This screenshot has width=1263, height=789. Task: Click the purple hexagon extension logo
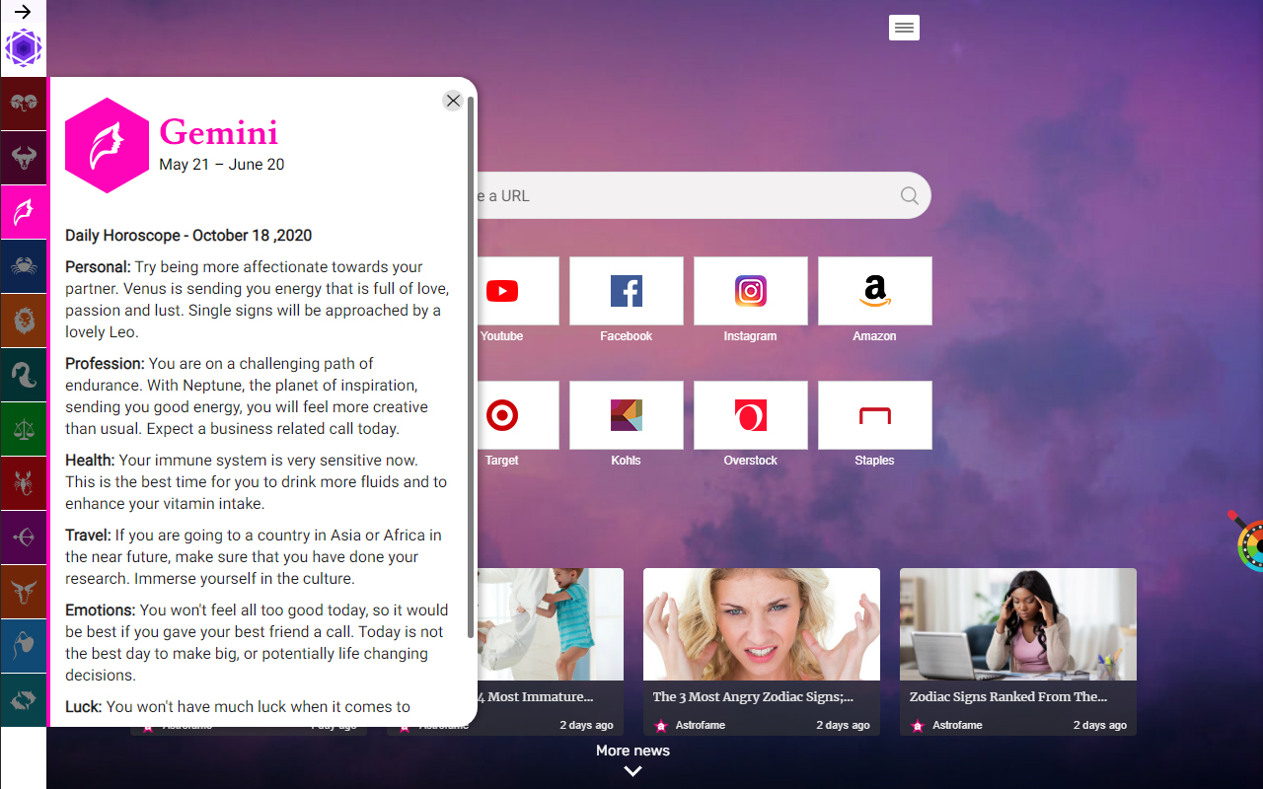23,47
